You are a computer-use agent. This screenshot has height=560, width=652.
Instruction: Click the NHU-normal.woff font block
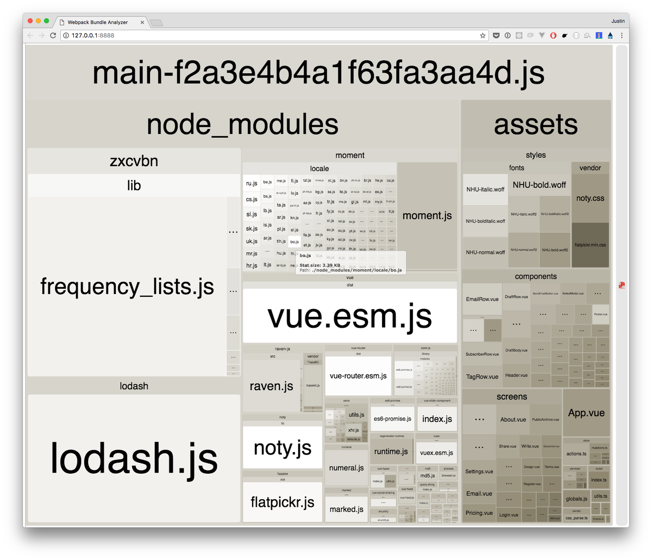pos(485,252)
